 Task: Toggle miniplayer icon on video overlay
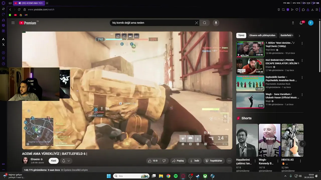118,36
